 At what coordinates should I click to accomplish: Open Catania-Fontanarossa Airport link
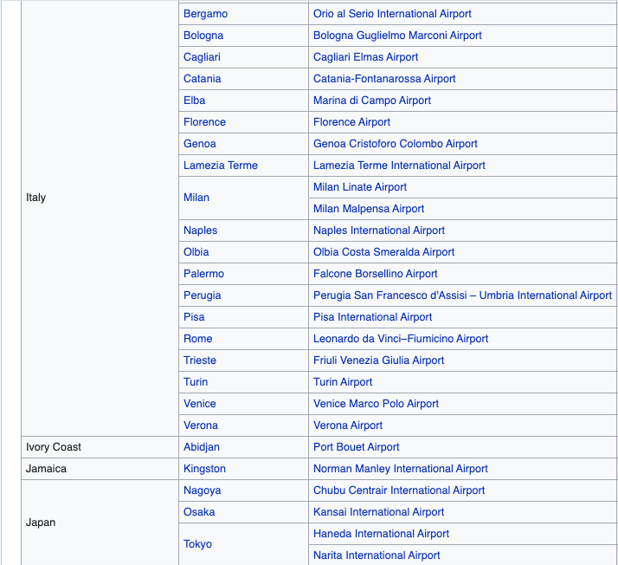384,79
